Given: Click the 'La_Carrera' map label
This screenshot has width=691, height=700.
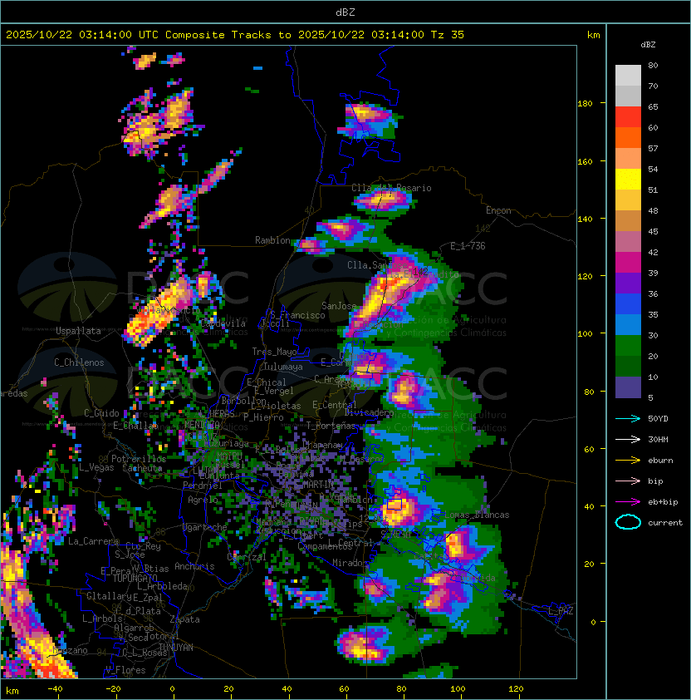Looking at the screenshot, I should click(93, 541).
